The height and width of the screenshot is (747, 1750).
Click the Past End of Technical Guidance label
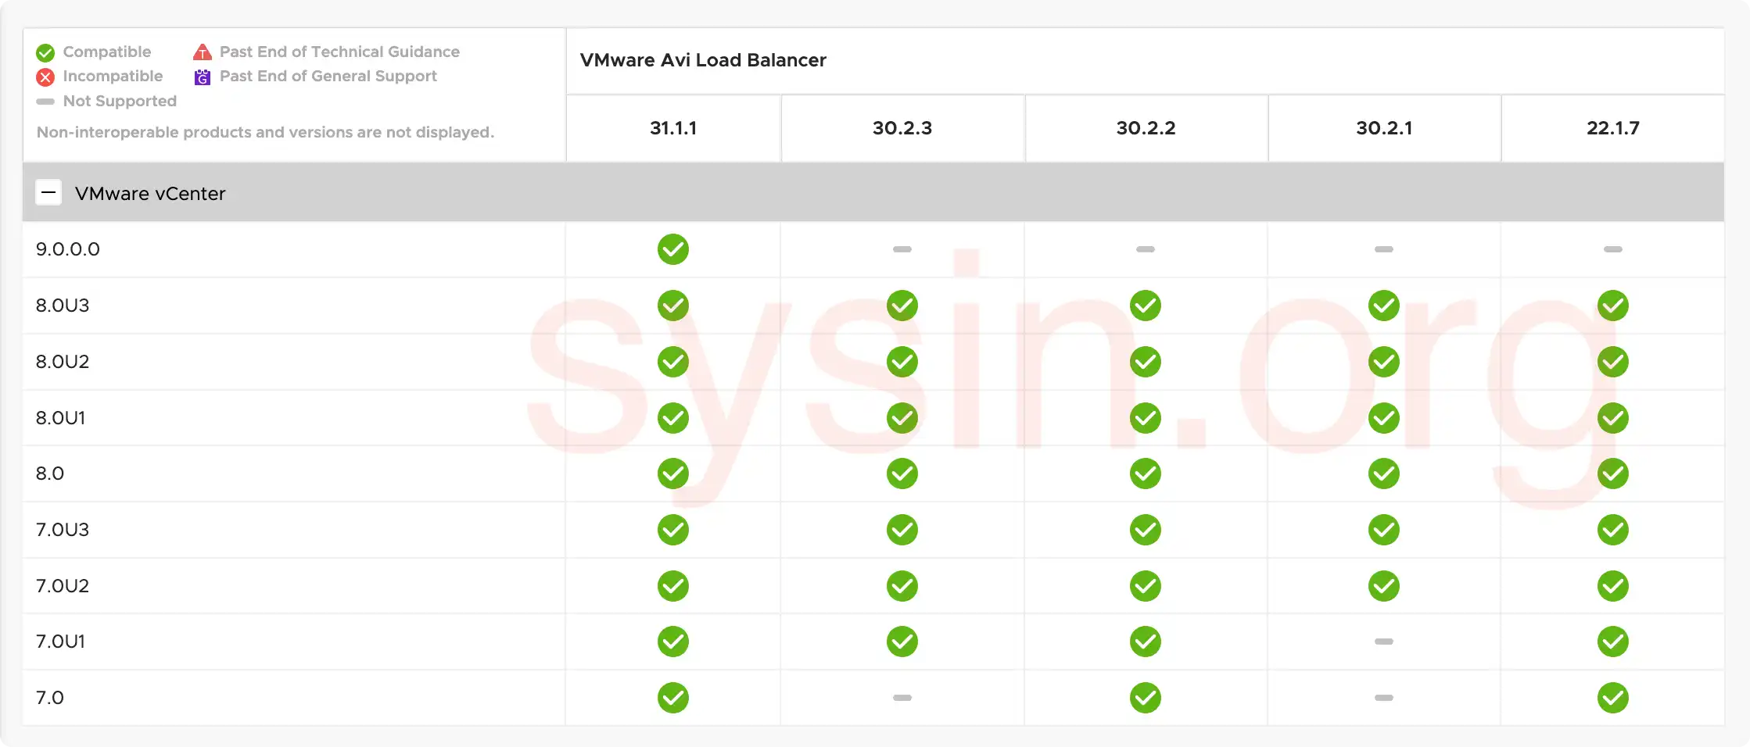(339, 52)
